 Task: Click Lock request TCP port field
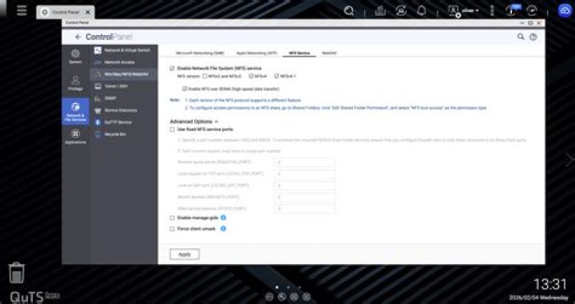tap(304, 174)
